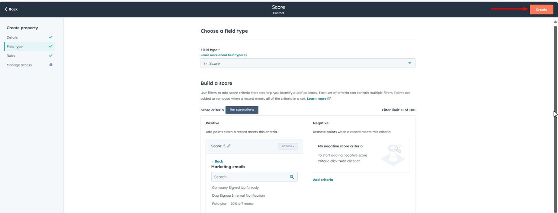
Task: Click the search magnifier icon
Action: click(292, 177)
